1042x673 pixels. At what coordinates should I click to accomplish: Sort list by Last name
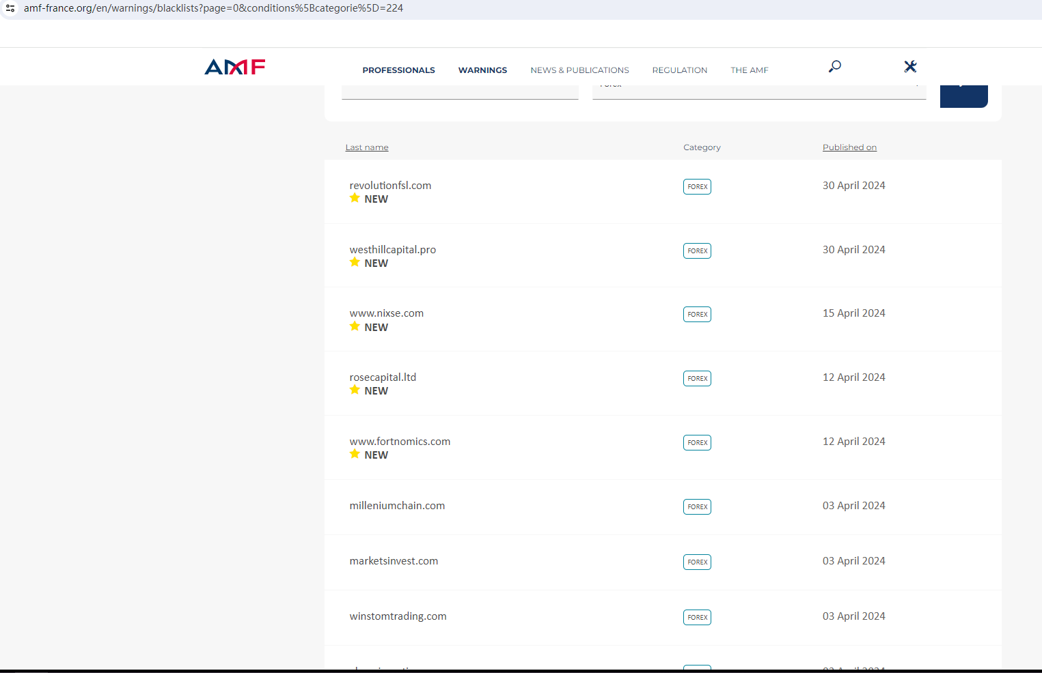(x=367, y=147)
